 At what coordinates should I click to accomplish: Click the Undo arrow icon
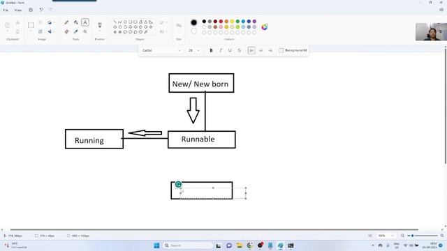point(41,10)
